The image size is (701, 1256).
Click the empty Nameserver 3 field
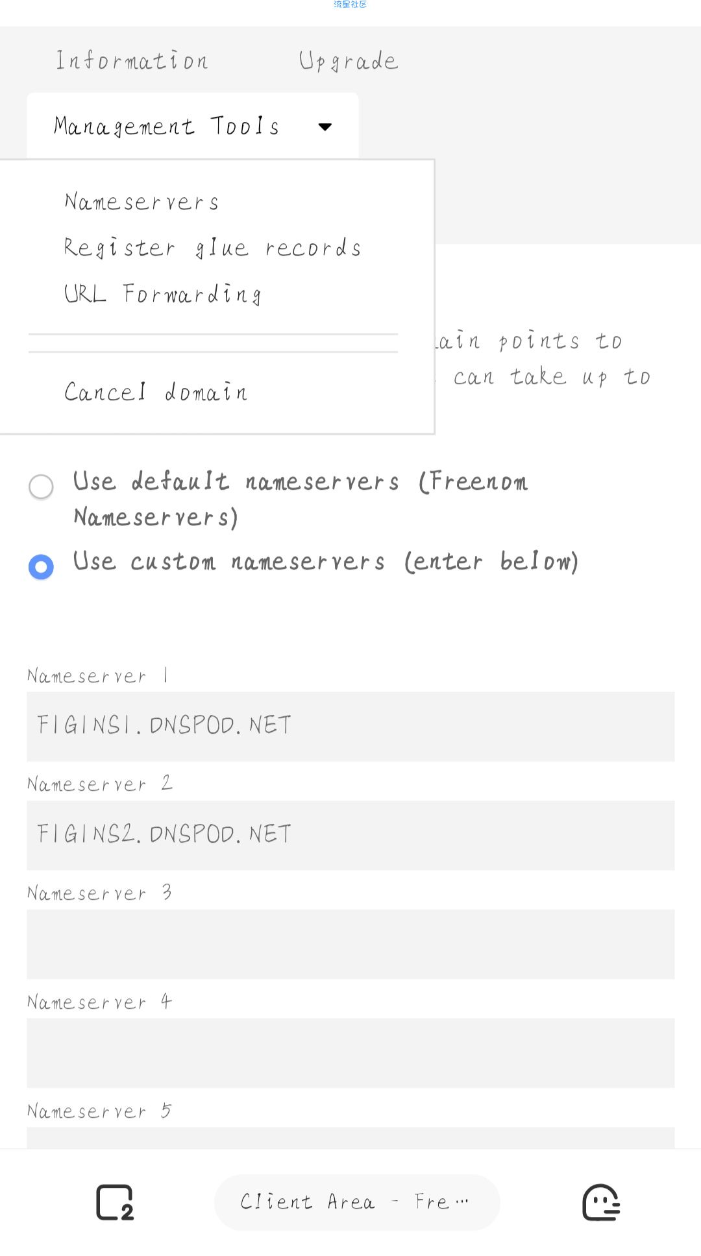coord(350,945)
